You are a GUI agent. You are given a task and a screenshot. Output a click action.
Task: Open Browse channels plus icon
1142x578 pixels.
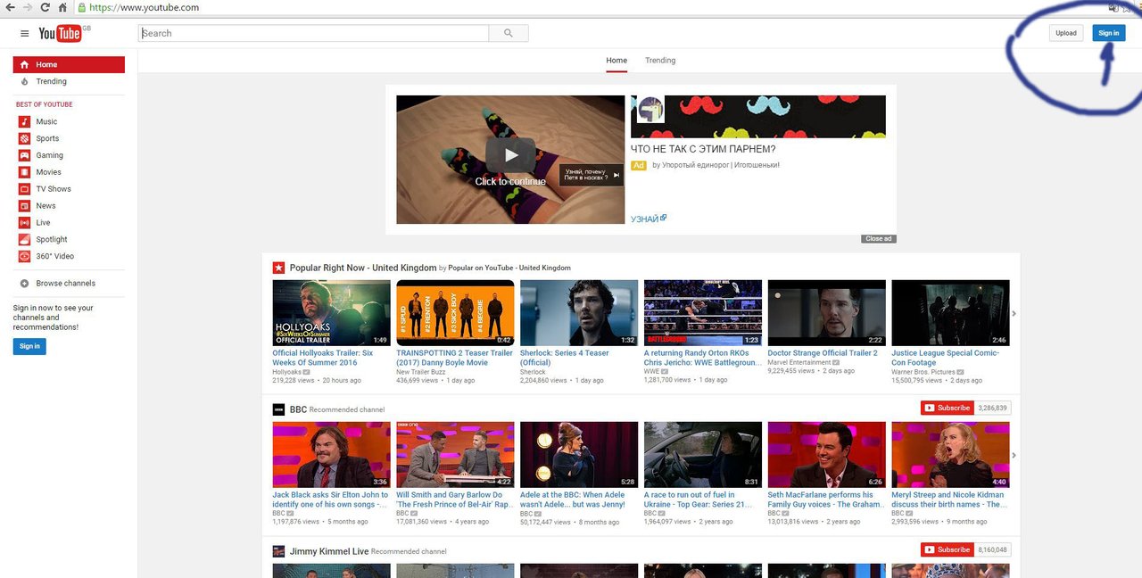(25, 284)
